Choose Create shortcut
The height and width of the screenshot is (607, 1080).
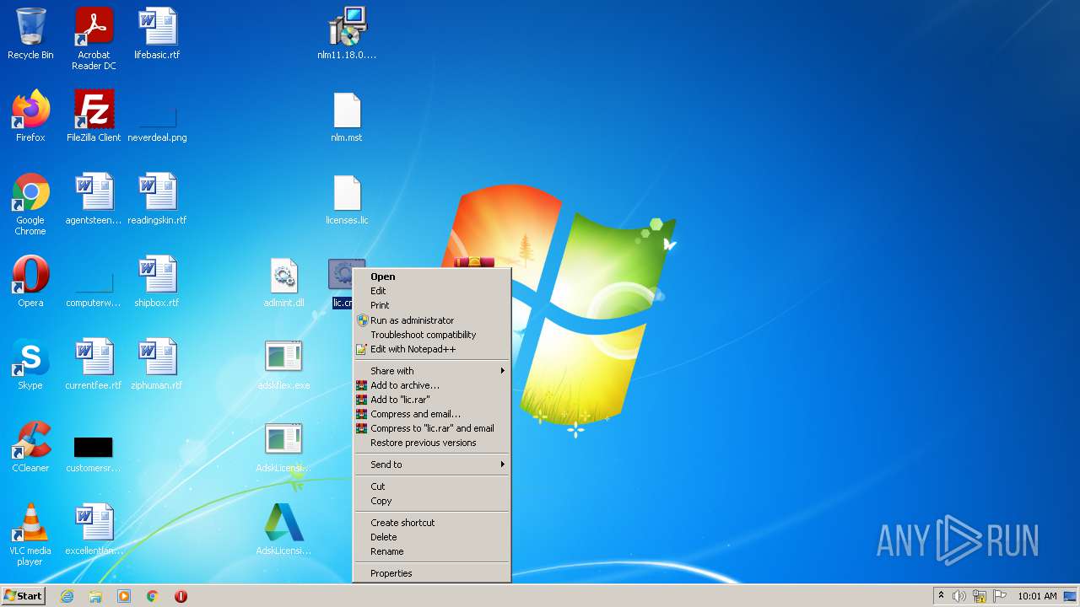[x=432, y=523]
